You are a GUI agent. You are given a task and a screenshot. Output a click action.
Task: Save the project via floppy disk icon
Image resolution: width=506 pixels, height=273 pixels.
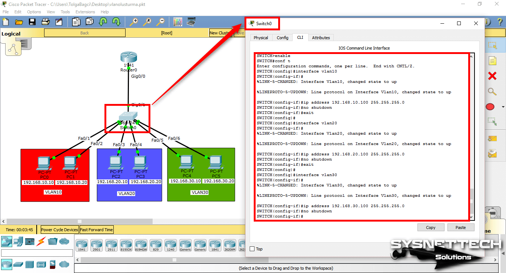[x=32, y=22]
